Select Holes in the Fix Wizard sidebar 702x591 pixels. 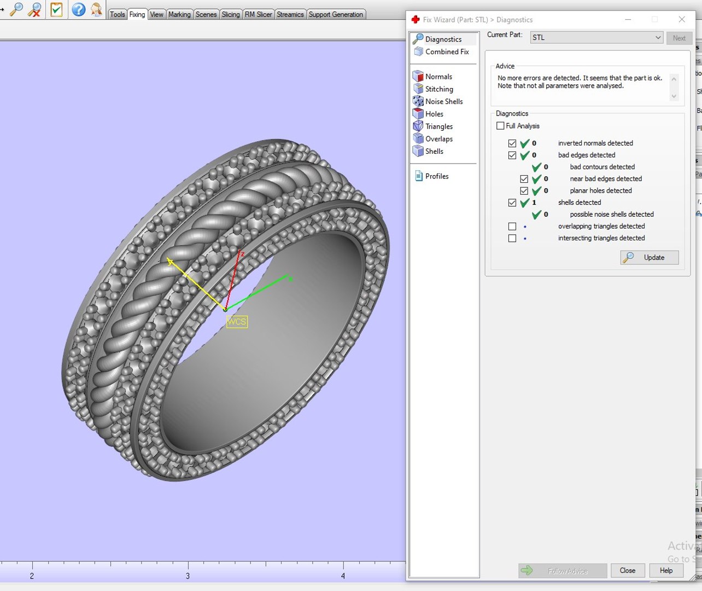(x=434, y=114)
